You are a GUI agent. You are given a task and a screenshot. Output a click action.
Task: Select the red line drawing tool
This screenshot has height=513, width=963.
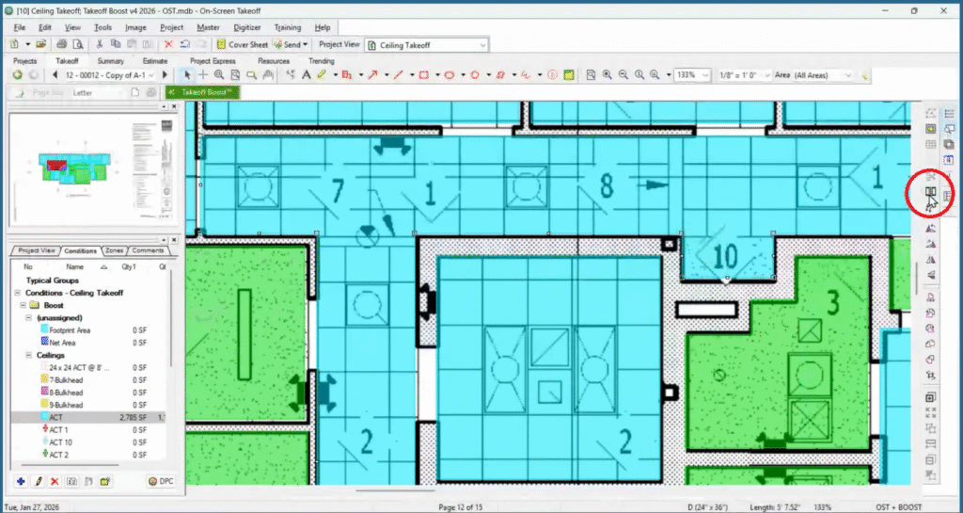point(398,75)
